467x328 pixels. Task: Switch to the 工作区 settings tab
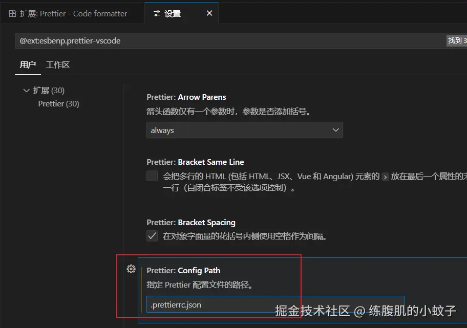pyautogui.click(x=57, y=64)
